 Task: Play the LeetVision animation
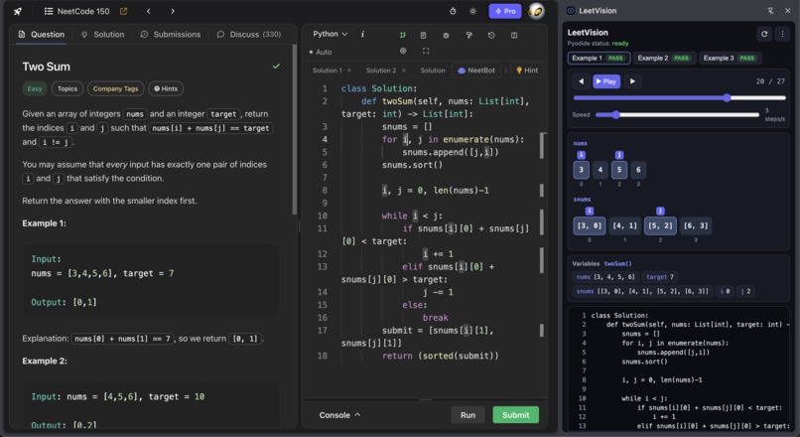coord(606,81)
